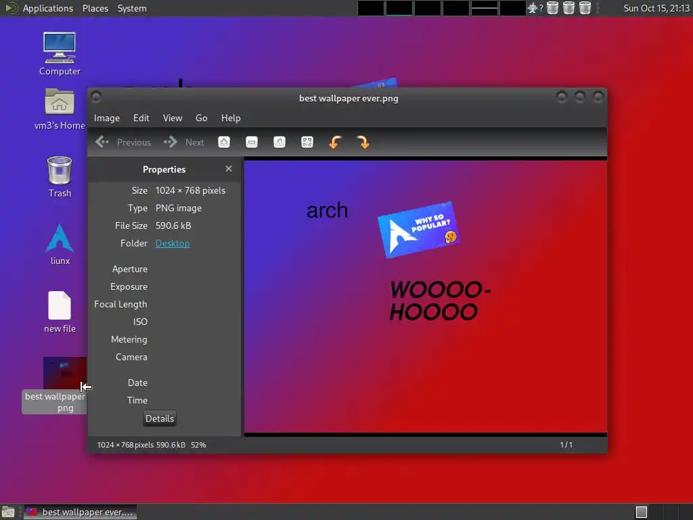The width and height of the screenshot is (693, 520).
Task: Show image at normal size icon
Action: point(280,142)
